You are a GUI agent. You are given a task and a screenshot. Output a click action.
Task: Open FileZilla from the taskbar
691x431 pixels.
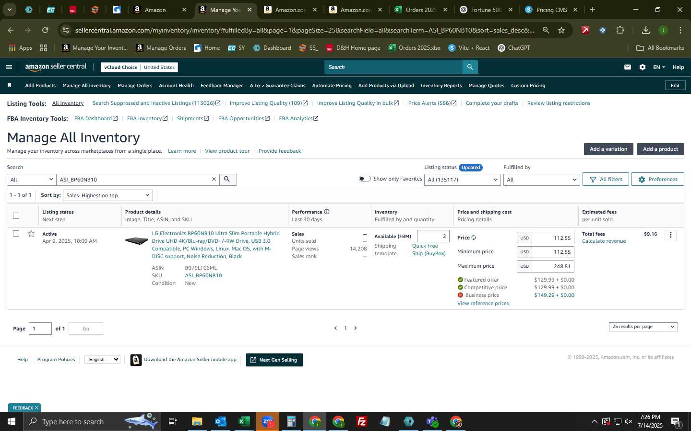362,421
